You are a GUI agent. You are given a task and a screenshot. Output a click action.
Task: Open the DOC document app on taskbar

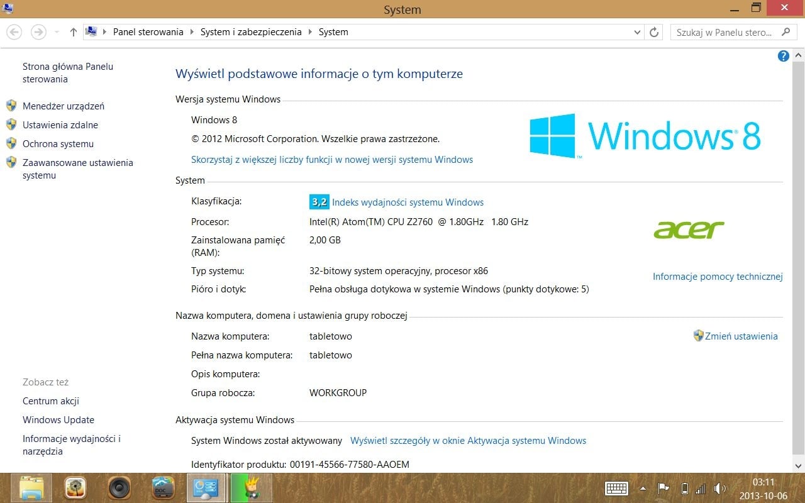click(164, 488)
